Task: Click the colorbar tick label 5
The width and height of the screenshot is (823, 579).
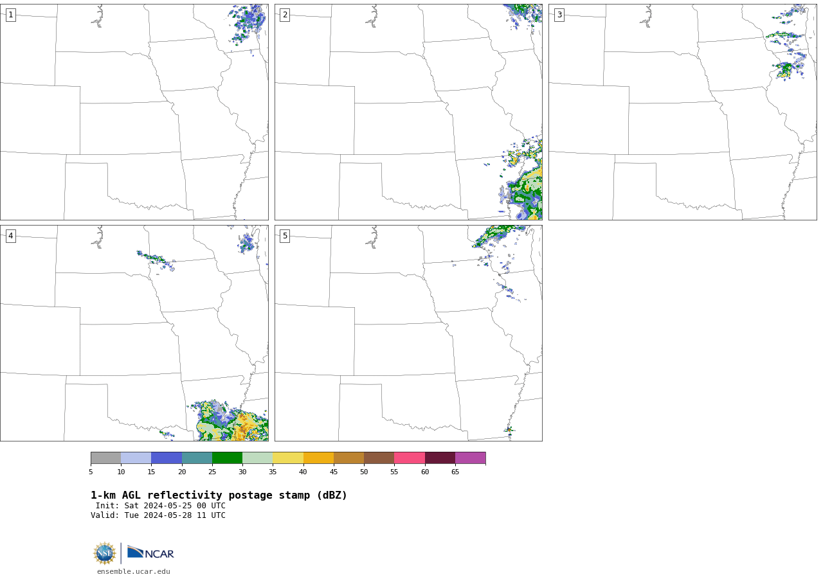Action: (91, 472)
